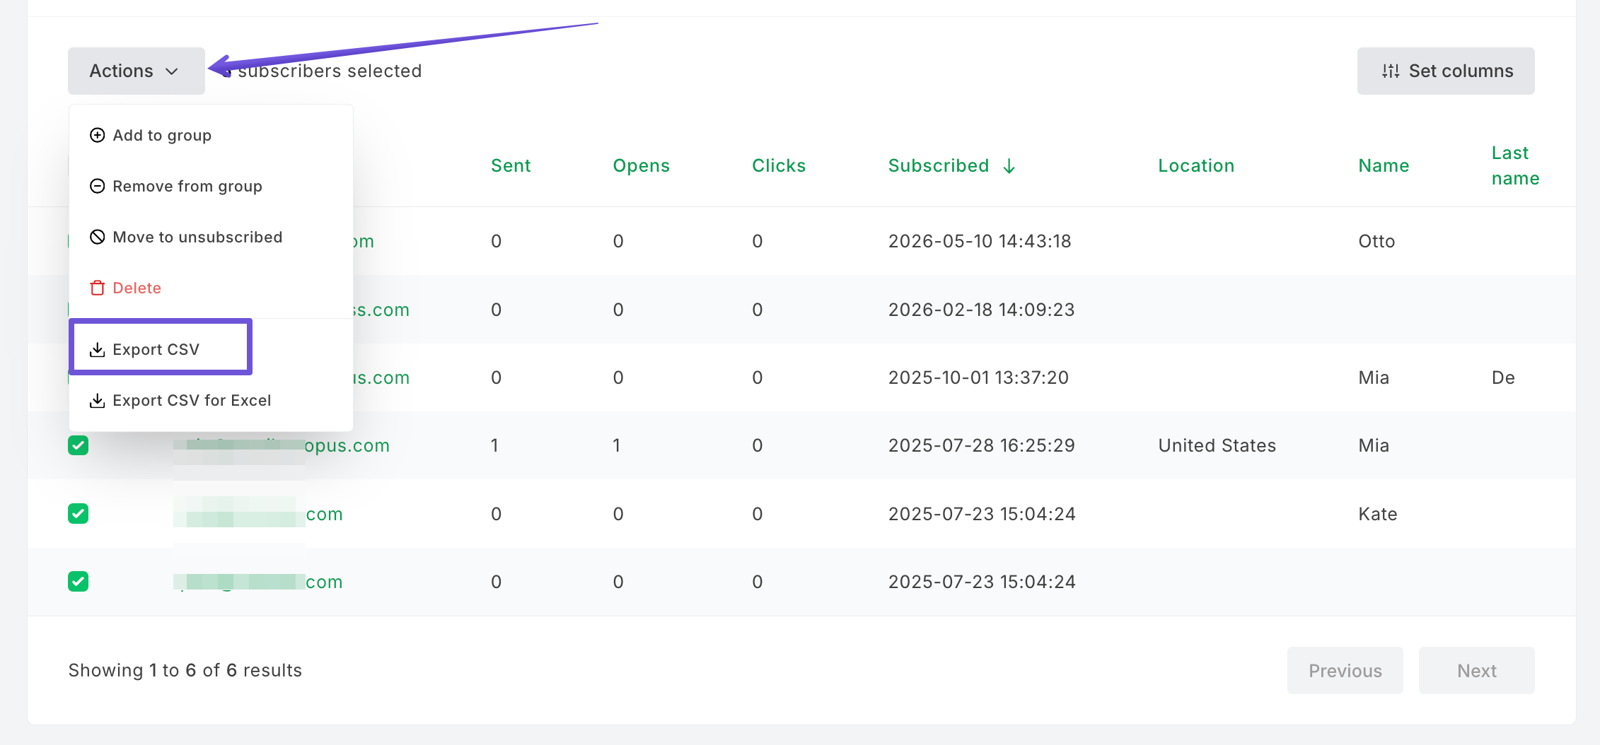
Task: Open the email link in Kate's row
Action: 258,514
